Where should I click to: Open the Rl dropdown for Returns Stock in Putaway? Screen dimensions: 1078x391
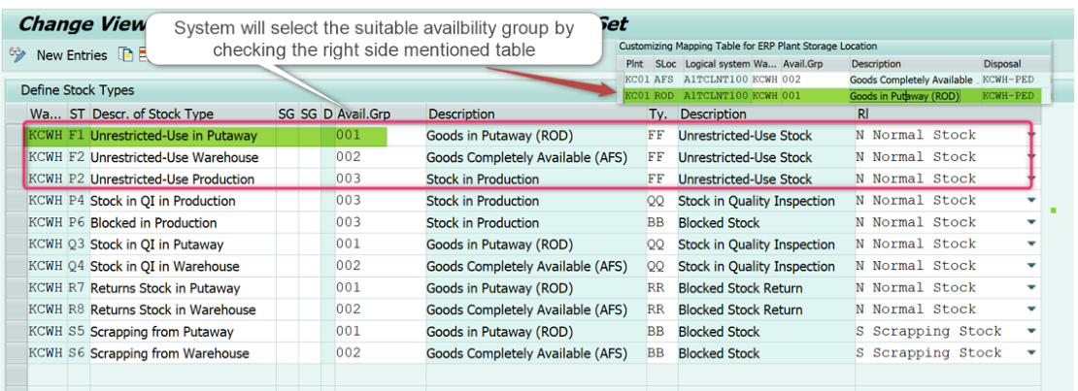click(x=1030, y=288)
